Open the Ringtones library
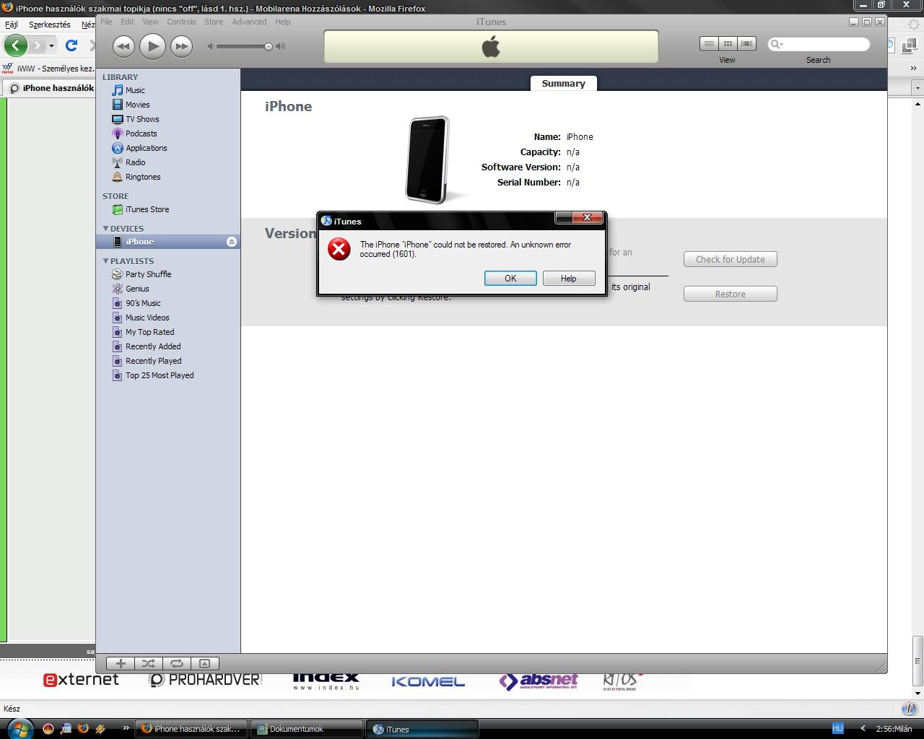This screenshot has width=924, height=739. [x=142, y=177]
